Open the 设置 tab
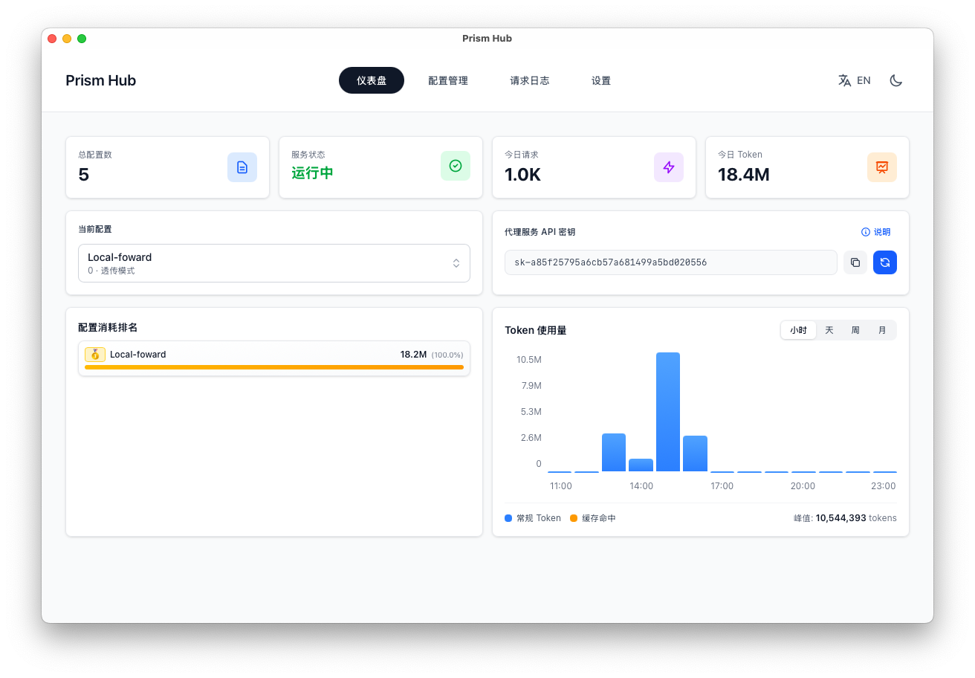 pyautogui.click(x=601, y=80)
